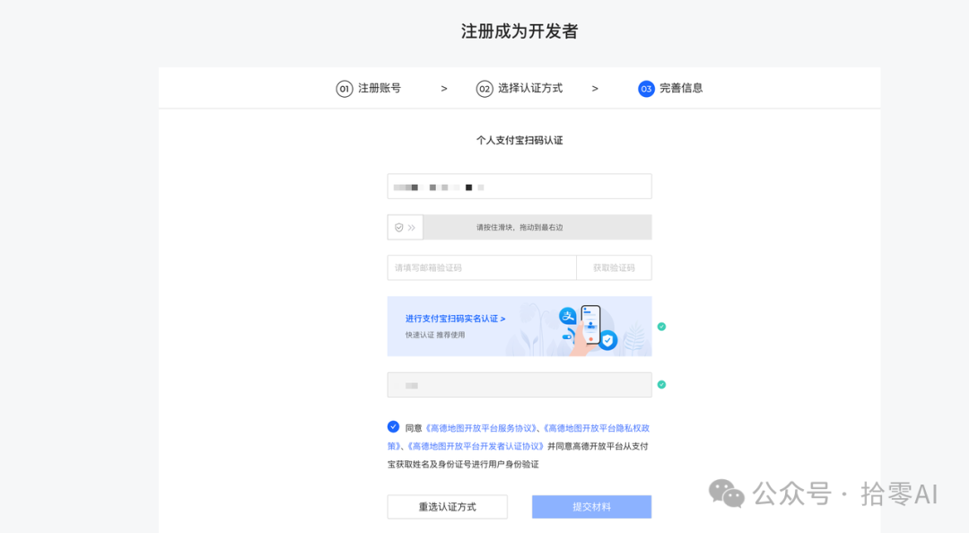Image resolution: width=969 pixels, height=533 pixels.
Task: Uncheck the 同意 agreement checkbox
Action: (393, 426)
